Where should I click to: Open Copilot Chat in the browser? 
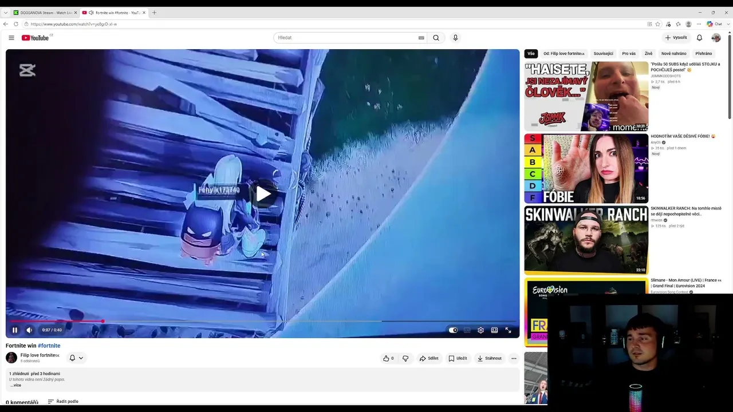714,24
